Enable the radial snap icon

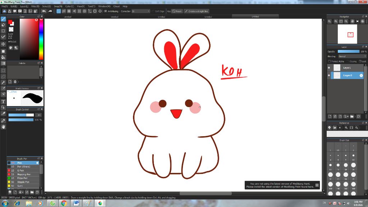(79, 11)
